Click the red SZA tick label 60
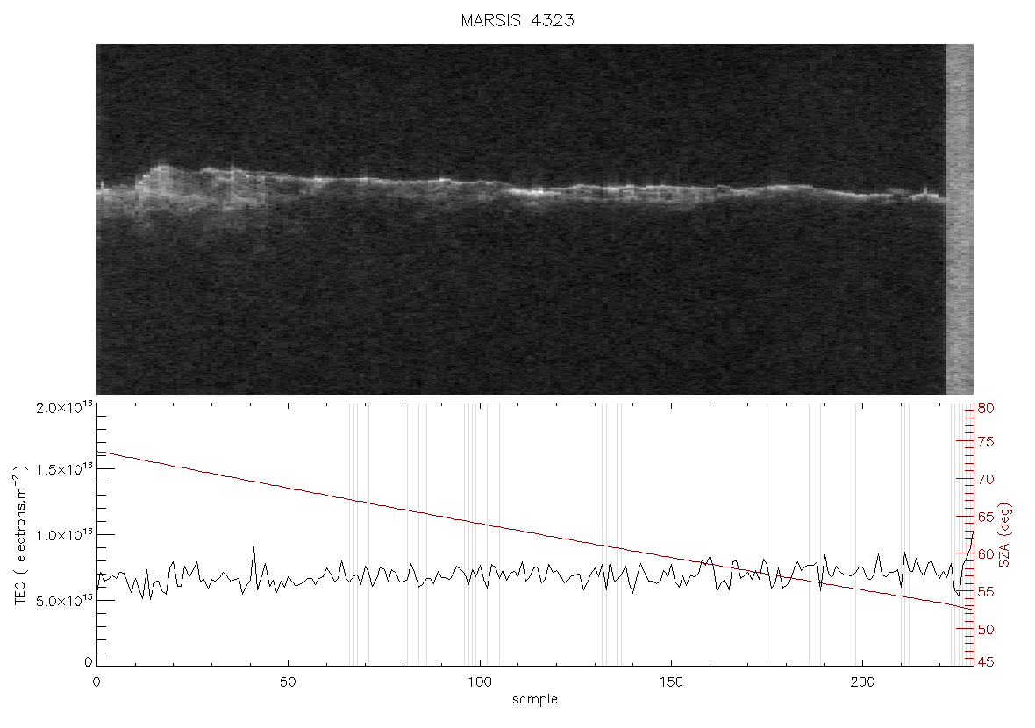This screenshot has height=728, width=1035. tap(986, 553)
